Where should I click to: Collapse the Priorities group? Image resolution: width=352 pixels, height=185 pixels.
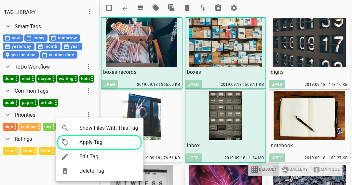point(8,115)
